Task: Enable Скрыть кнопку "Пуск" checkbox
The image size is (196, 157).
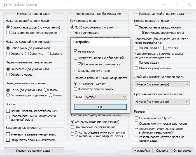Action: coord(137,118)
